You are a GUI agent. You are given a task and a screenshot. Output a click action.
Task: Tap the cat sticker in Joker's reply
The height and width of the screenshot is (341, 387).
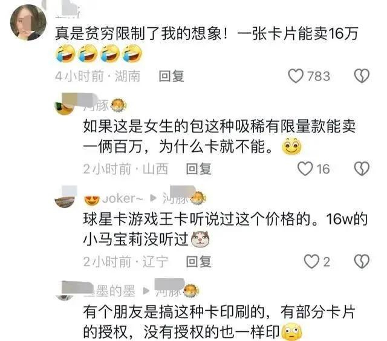coord(200,239)
